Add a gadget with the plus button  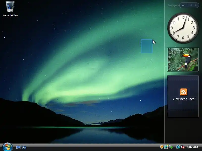(183, 5)
